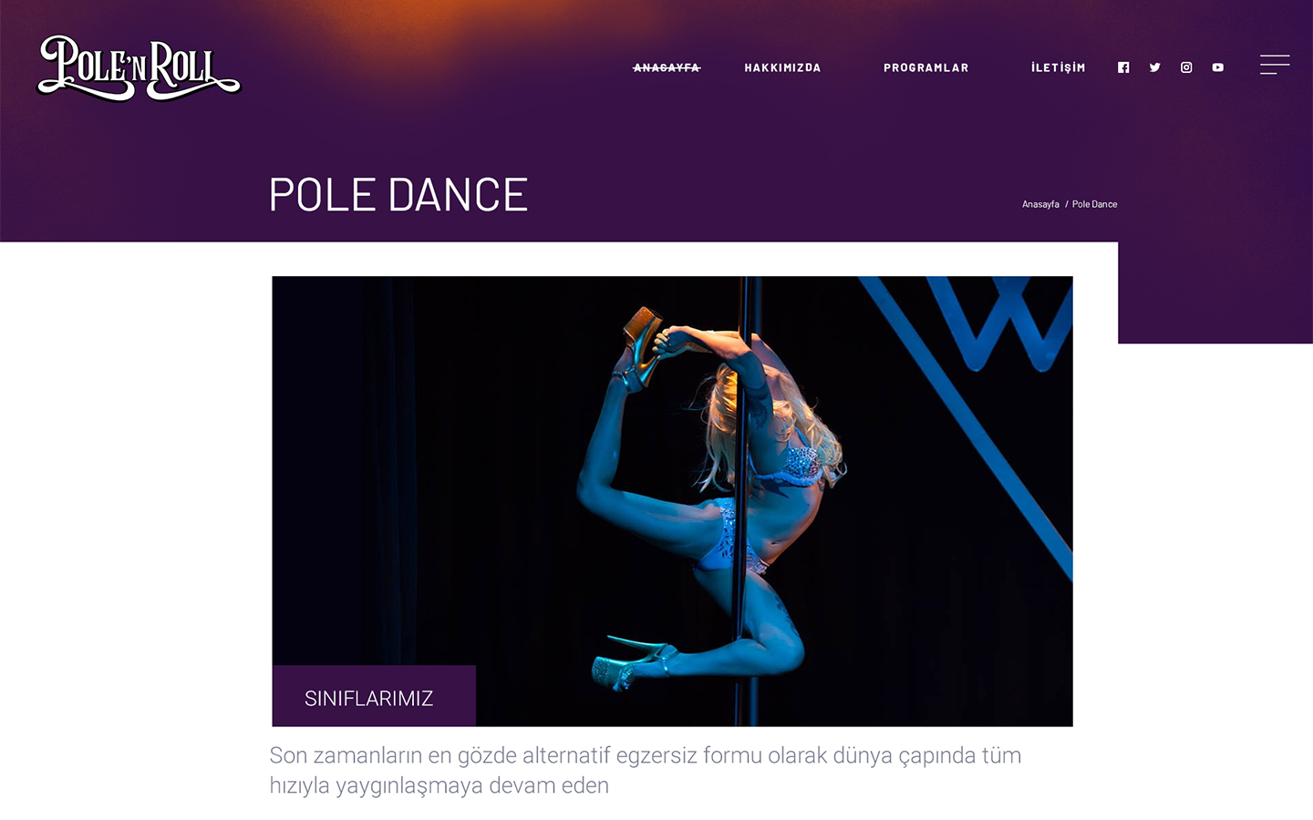Click the POLE DANCE page heading

(398, 195)
